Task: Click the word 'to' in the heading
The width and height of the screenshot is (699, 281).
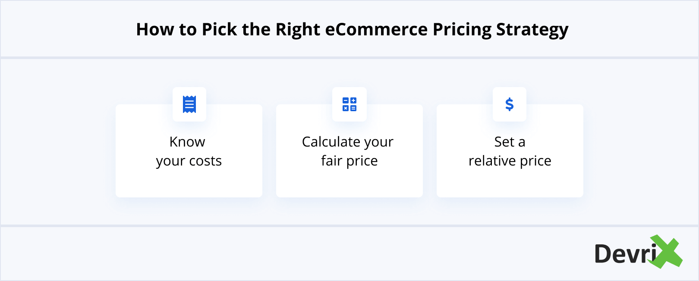Action: point(188,29)
